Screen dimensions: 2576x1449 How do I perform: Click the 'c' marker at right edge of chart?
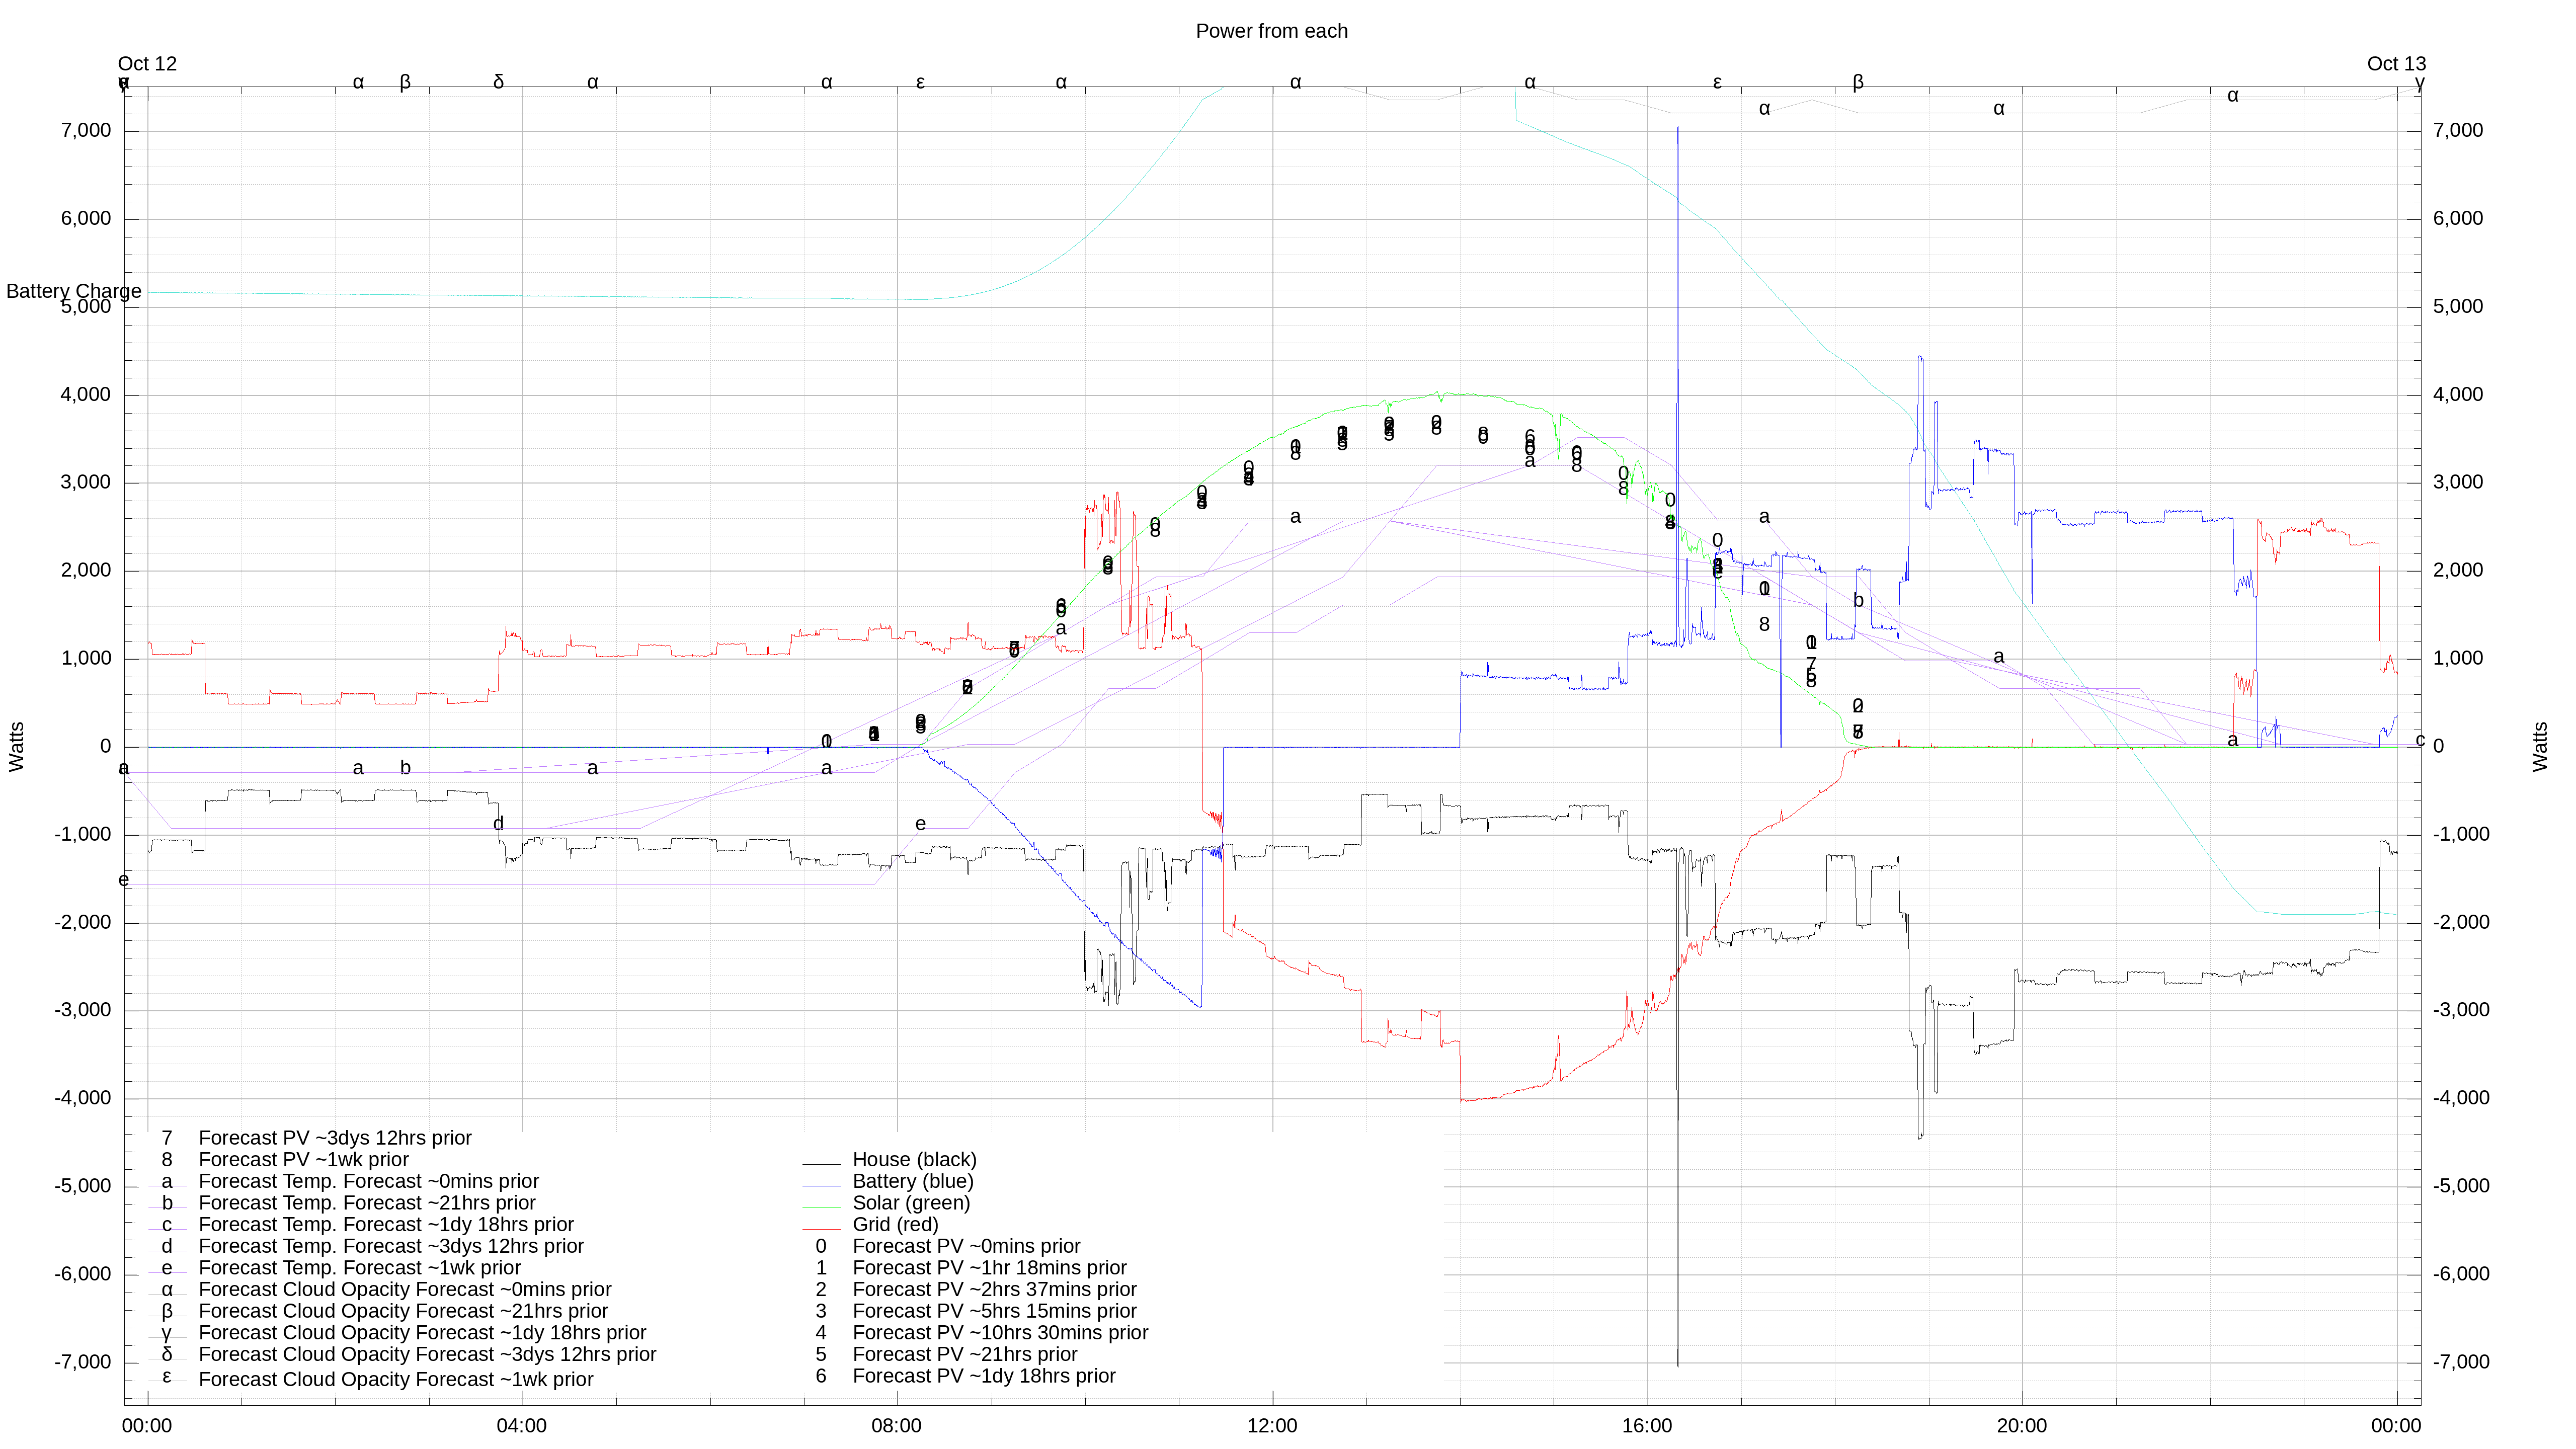pyautogui.click(x=2420, y=740)
